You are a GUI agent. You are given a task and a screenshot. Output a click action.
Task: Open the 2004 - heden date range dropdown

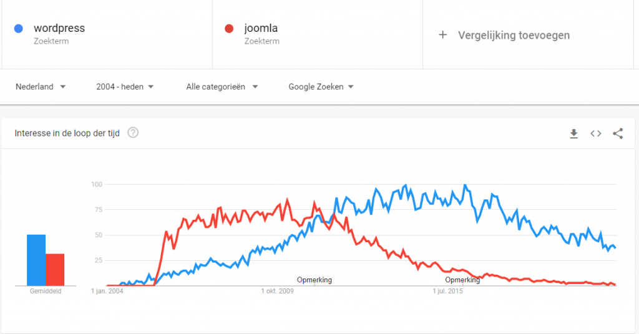pyautogui.click(x=125, y=87)
